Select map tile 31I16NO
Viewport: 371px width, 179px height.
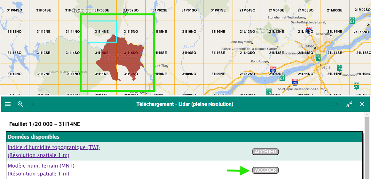click(189, 32)
